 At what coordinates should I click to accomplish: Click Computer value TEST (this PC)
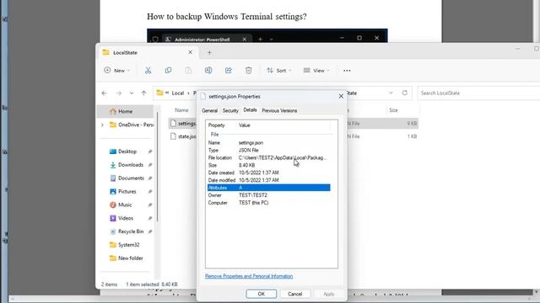pyautogui.click(x=254, y=203)
